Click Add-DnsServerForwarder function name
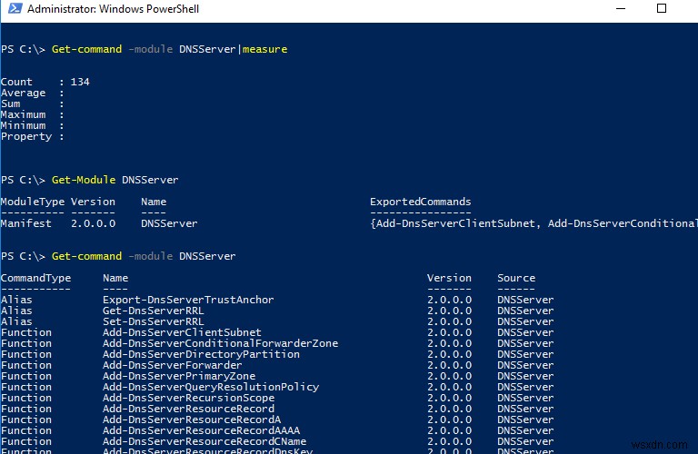The width and height of the screenshot is (698, 454). [173, 366]
